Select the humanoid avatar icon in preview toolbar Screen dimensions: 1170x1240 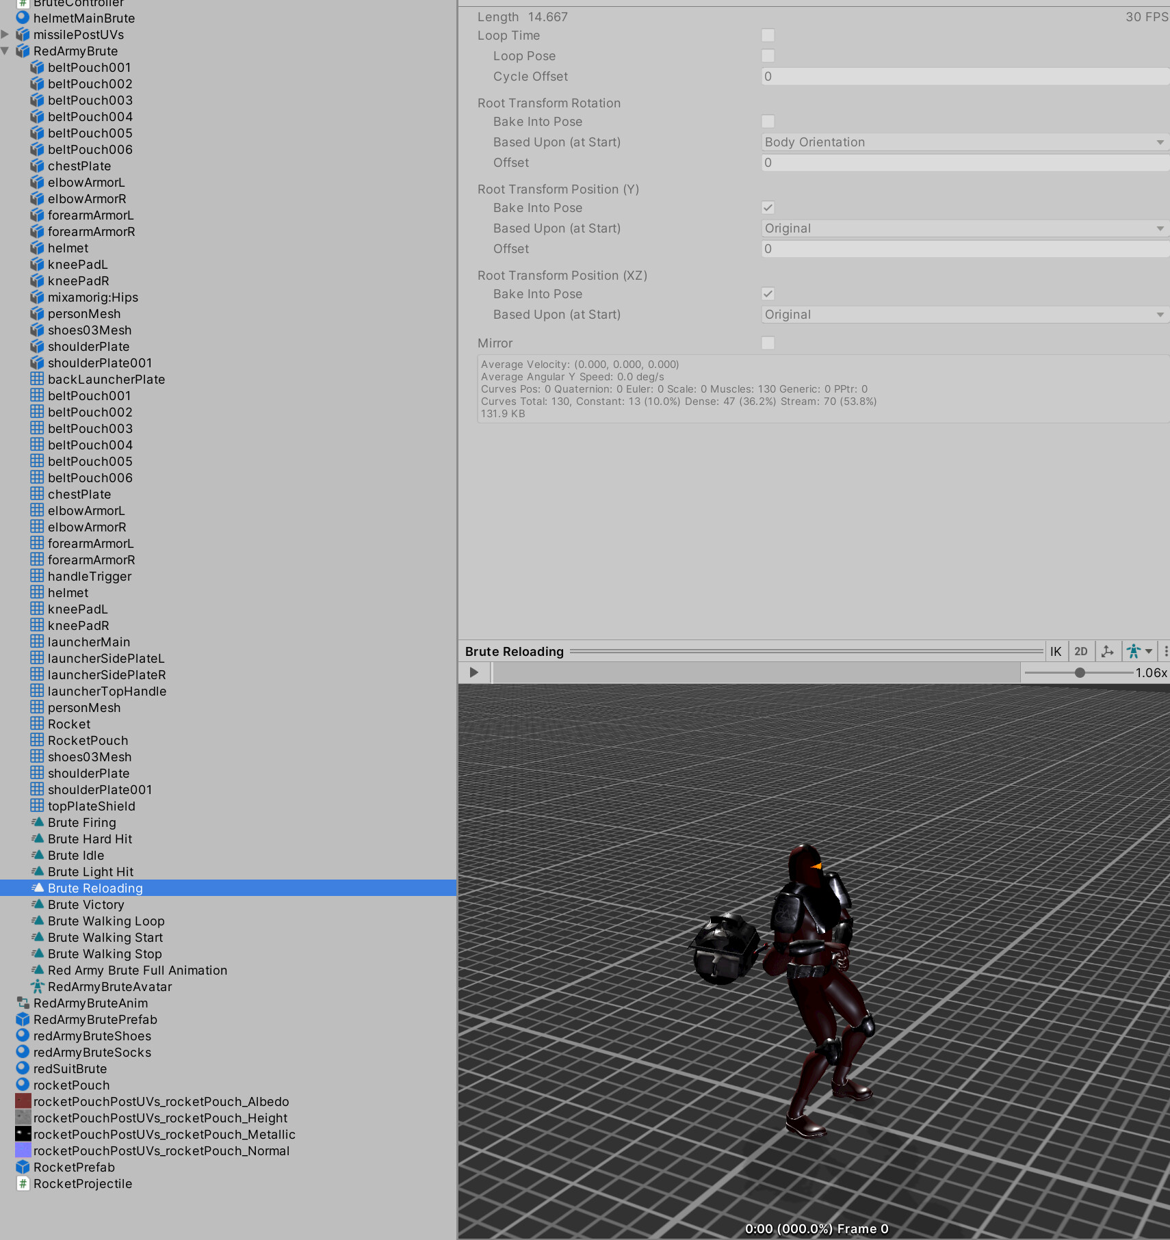(1134, 651)
